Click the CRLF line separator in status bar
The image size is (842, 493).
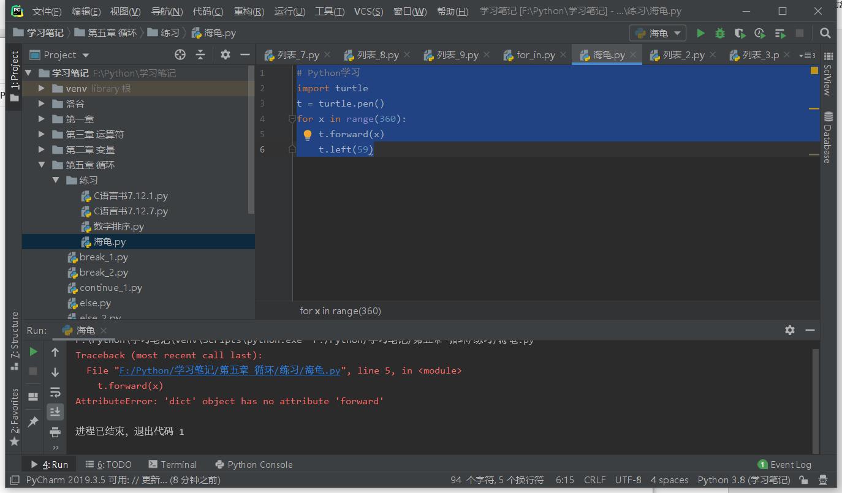(594, 480)
